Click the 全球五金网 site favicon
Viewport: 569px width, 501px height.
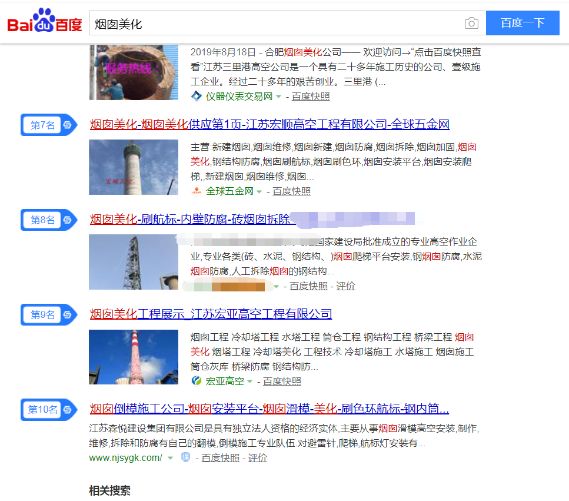coord(197,191)
